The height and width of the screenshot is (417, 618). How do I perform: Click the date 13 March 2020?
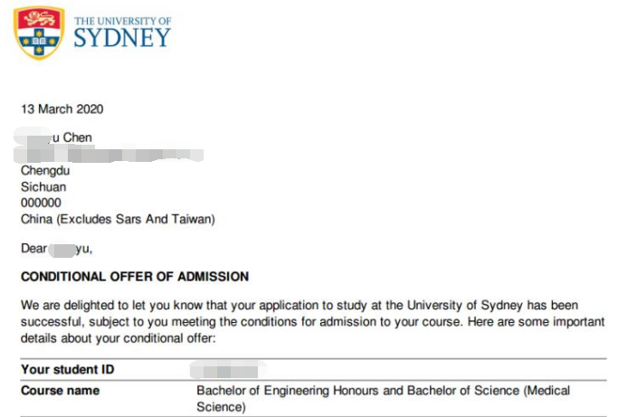click(62, 109)
